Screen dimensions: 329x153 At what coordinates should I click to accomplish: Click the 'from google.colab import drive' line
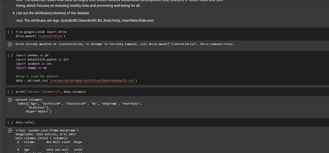point(41,32)
